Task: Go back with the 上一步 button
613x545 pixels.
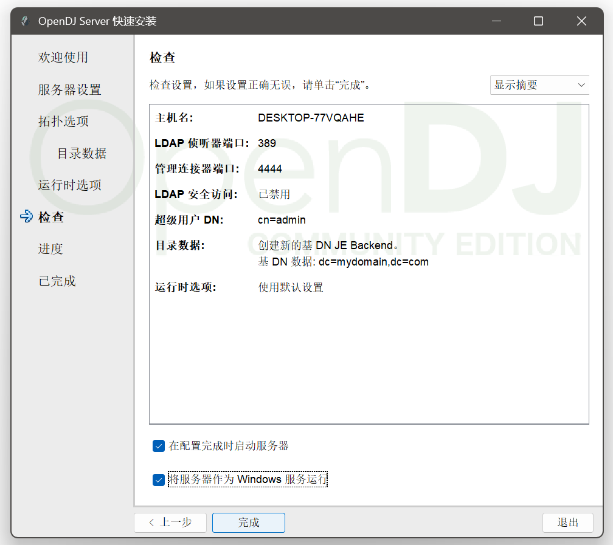Action: pos(170,523)
